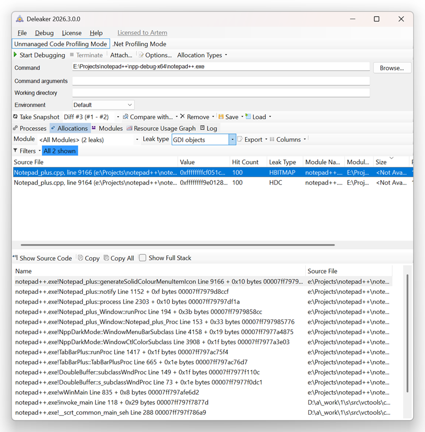
Task: Open the Environment Default combo box
Action: [x=103, y=105]
